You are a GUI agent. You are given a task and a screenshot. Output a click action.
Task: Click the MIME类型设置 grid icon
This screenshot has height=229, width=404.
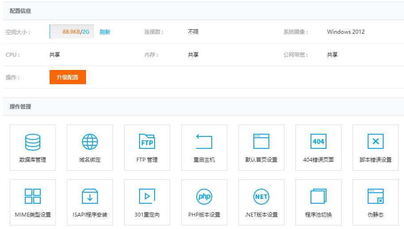(33, 196)
